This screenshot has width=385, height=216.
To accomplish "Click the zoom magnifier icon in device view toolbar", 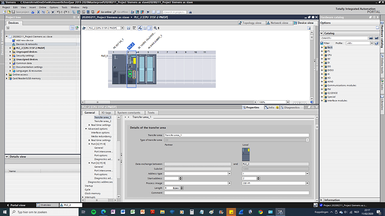I will [156, 28].
